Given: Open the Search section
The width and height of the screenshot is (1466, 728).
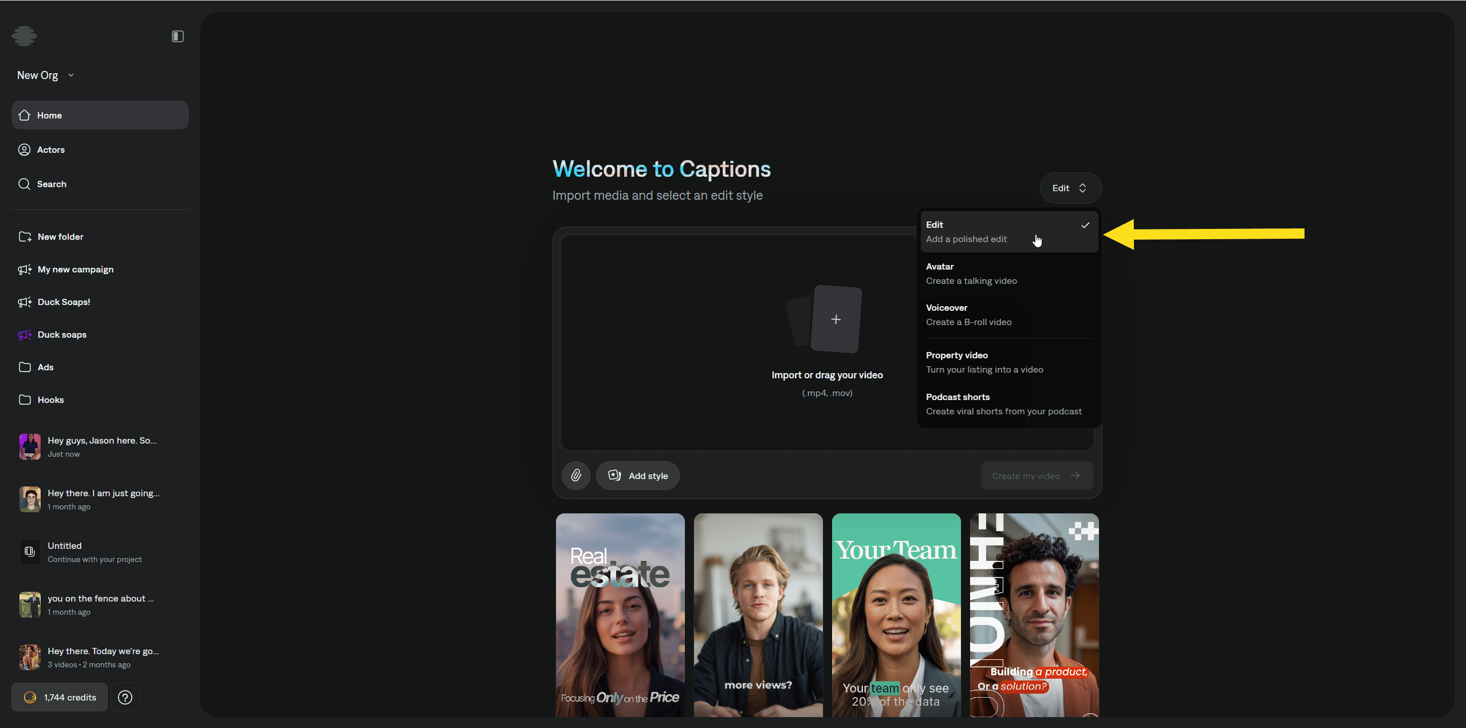Looking at the screenshot, I should (100, 184).
